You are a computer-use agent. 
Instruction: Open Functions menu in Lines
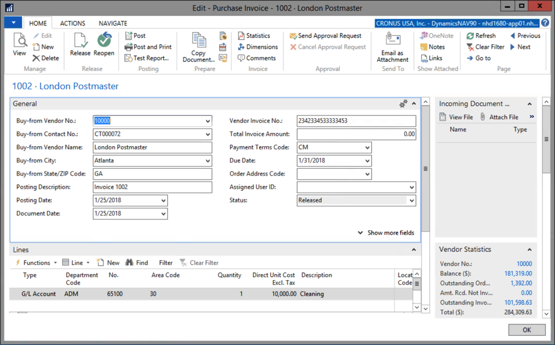point(36,263)
